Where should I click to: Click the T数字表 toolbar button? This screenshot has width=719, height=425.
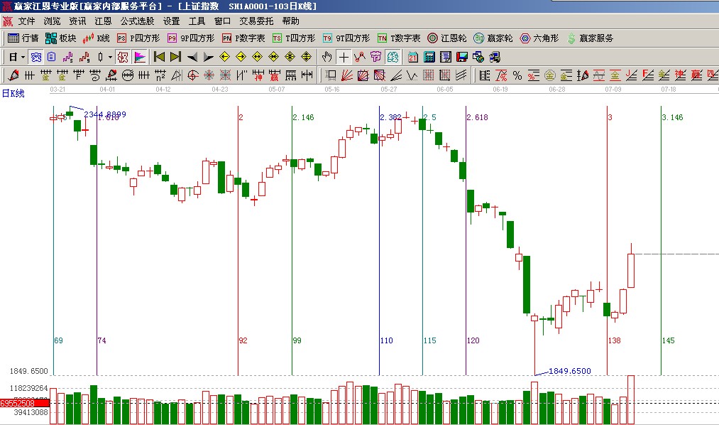coord(399,38)
